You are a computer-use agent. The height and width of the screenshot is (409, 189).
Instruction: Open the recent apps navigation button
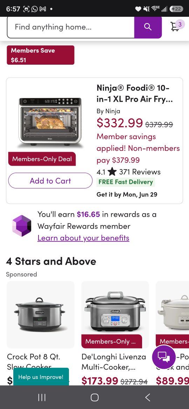coord(42,397)
